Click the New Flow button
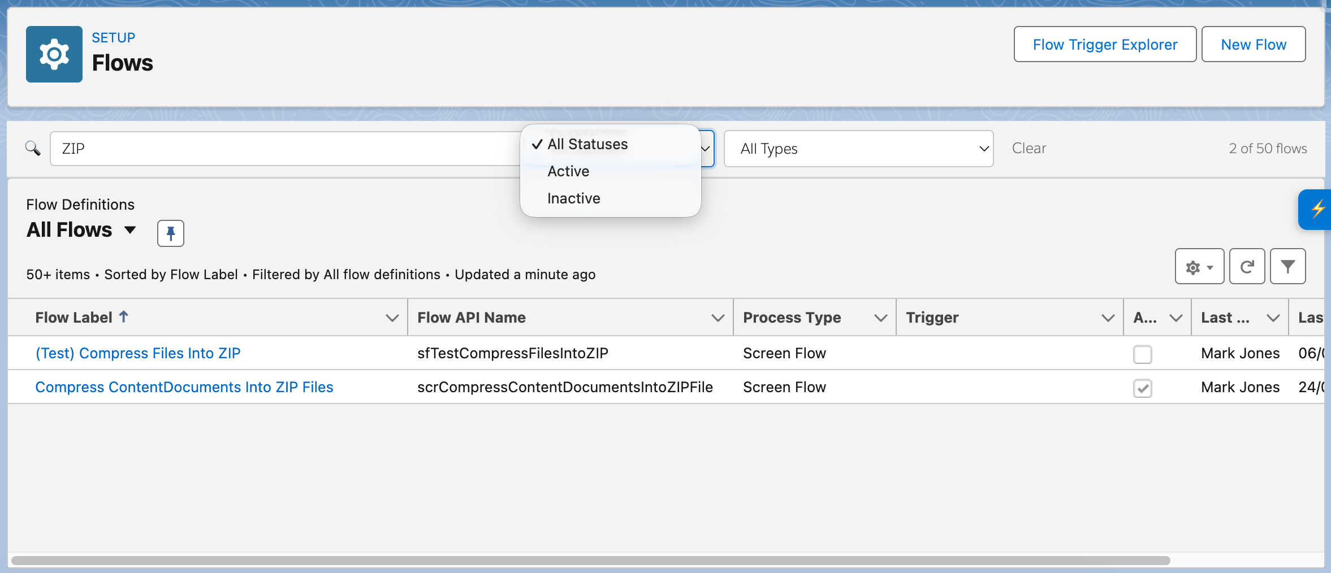The height and width of the screenshot is (573, 1331). click(x=1253, y=44)
